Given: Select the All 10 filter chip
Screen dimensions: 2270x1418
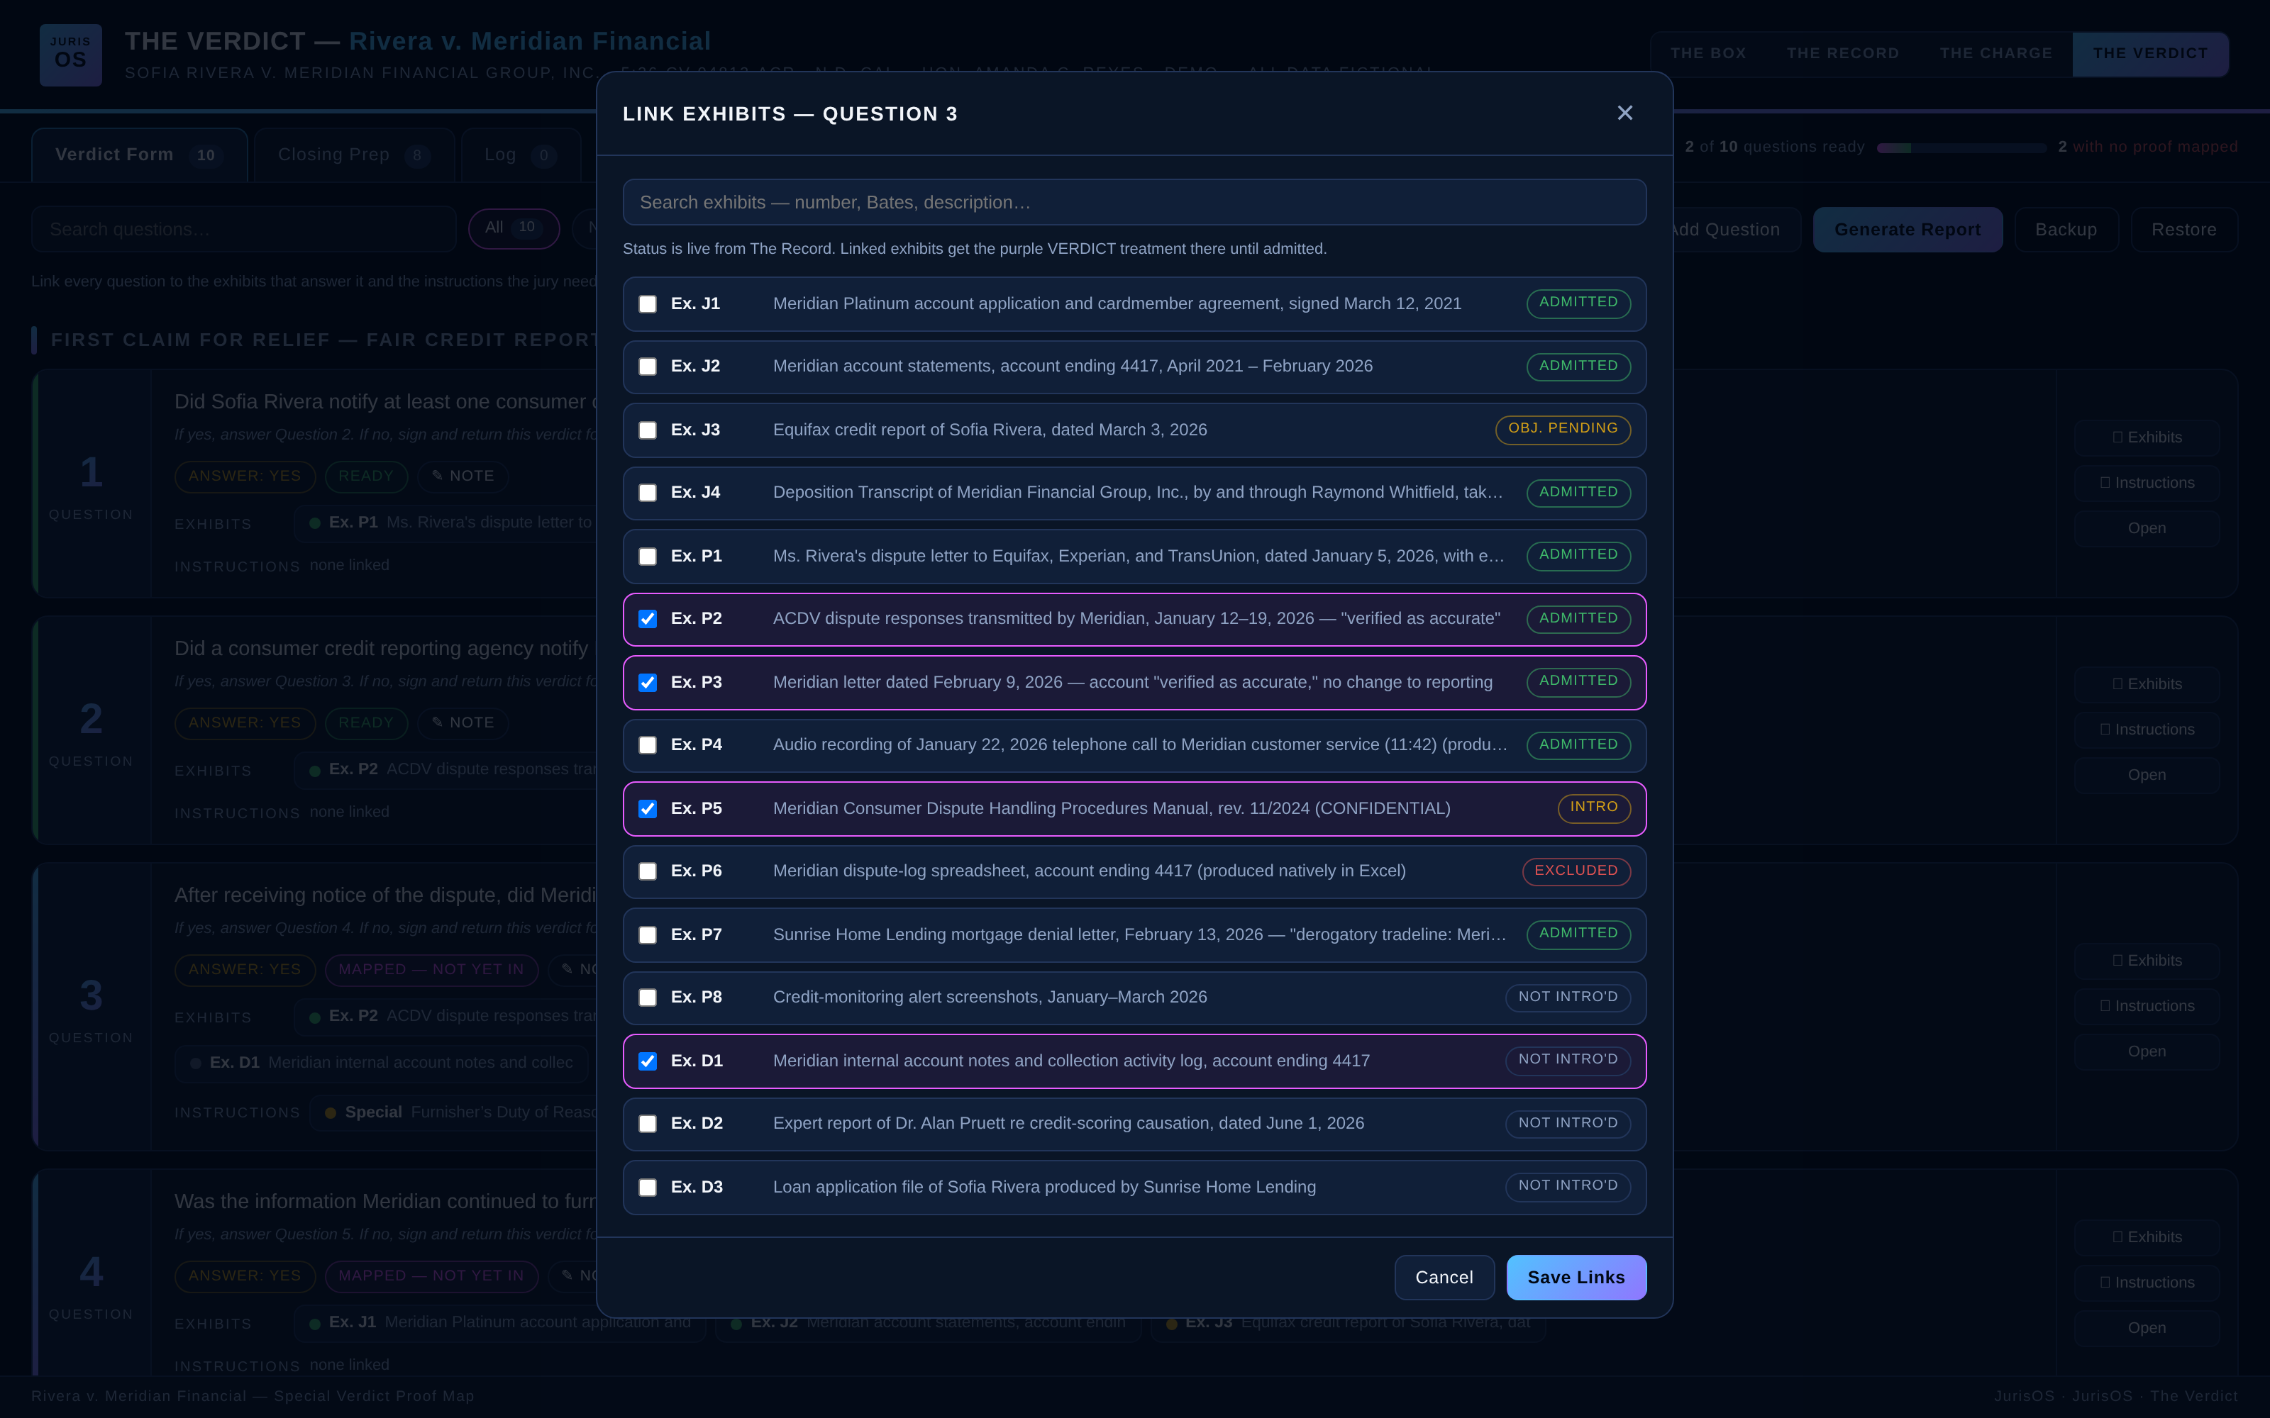Looking at the screenshot, I should (513, 228).
